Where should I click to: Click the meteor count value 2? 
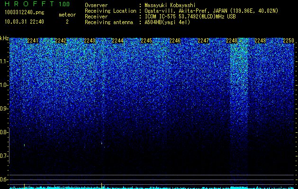click(67, 22)
